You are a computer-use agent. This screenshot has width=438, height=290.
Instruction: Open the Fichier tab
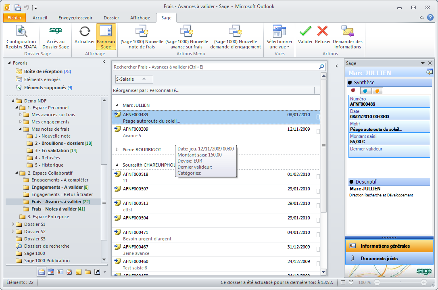coord(15,18)
